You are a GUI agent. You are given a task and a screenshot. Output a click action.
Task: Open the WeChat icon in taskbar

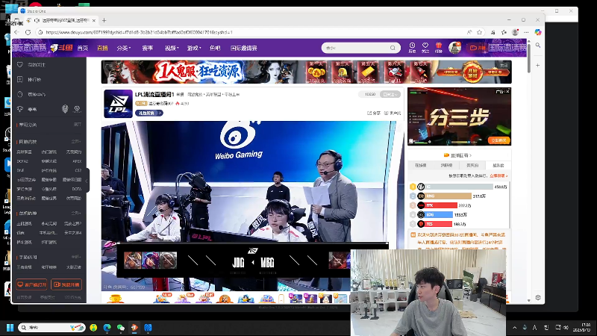point(121,328)
